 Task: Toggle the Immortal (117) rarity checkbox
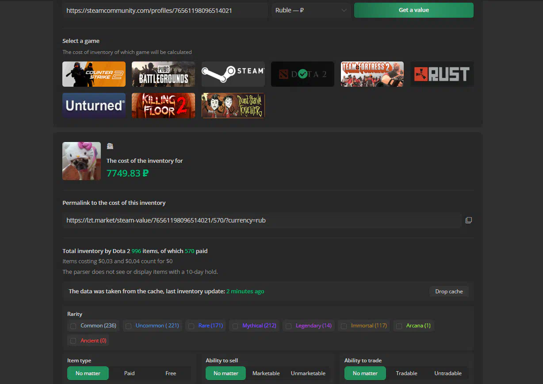[x=344, y=326]
